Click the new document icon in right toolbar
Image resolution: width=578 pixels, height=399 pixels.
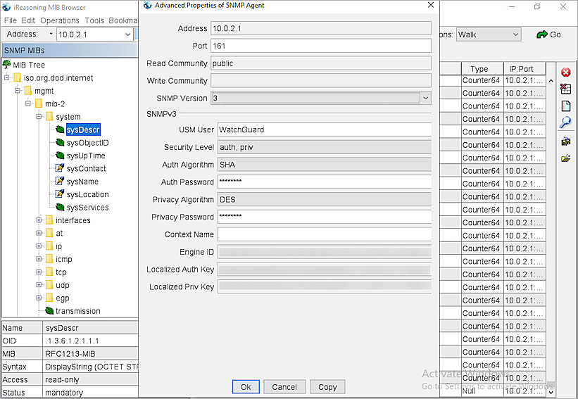[x=566, y=106]
